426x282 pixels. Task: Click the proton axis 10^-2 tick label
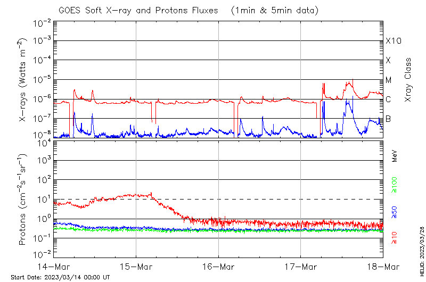[42, 254]
